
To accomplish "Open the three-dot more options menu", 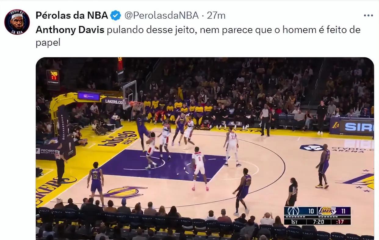I will tap(368, 16).
